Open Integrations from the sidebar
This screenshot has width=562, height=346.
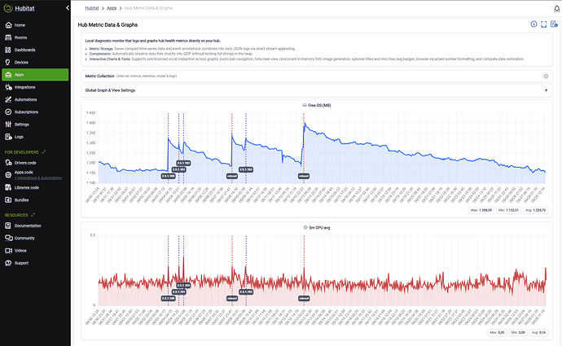[24, 87]
